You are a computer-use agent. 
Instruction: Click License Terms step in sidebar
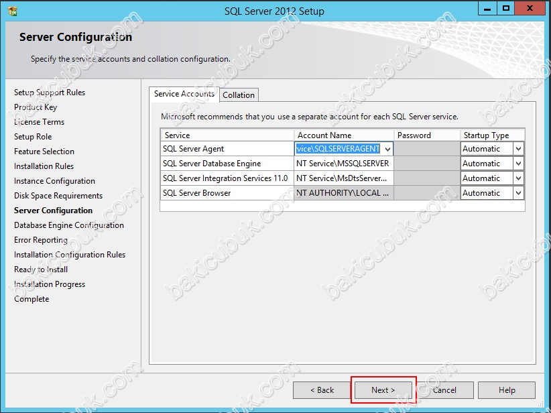pyautogui.click(x=40, y=122)
